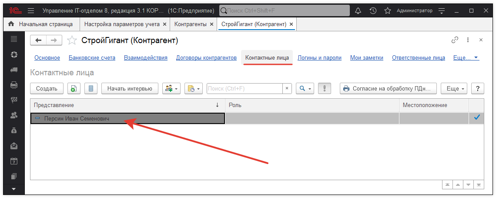496x198 pixels.
Task: Click the back arrow navigation button
Action: (38, 40)
